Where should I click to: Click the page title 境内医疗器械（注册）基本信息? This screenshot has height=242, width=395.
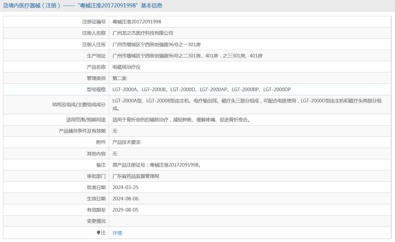[85, 6]
